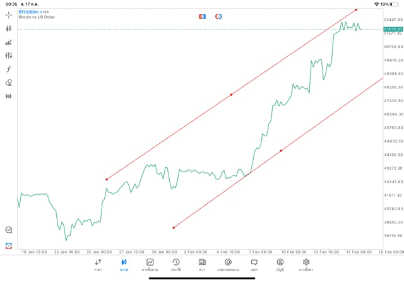The width and height of the screenshot is (404, 282).
Task: Open the candlestick chart type selector
Action: coord(9,28)
